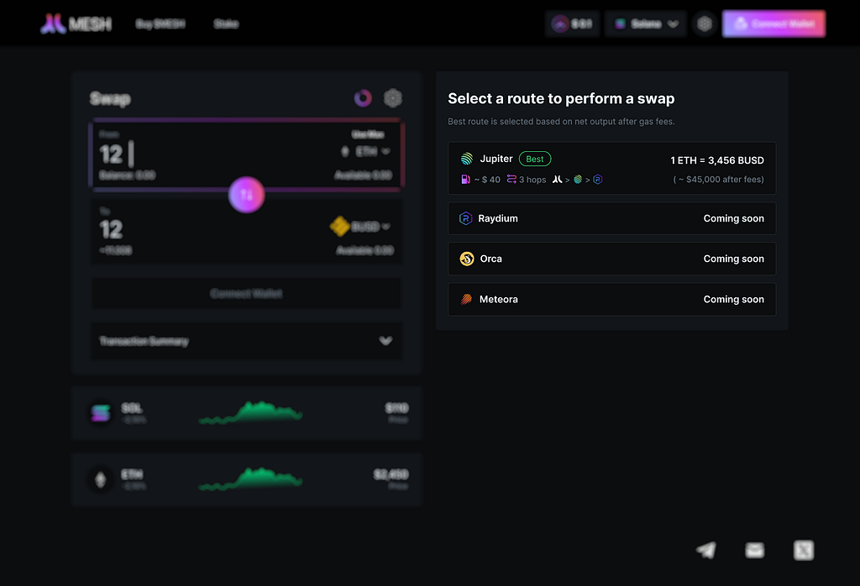
Task: Click the gas fee pump icon
Action: coord(465,180)
